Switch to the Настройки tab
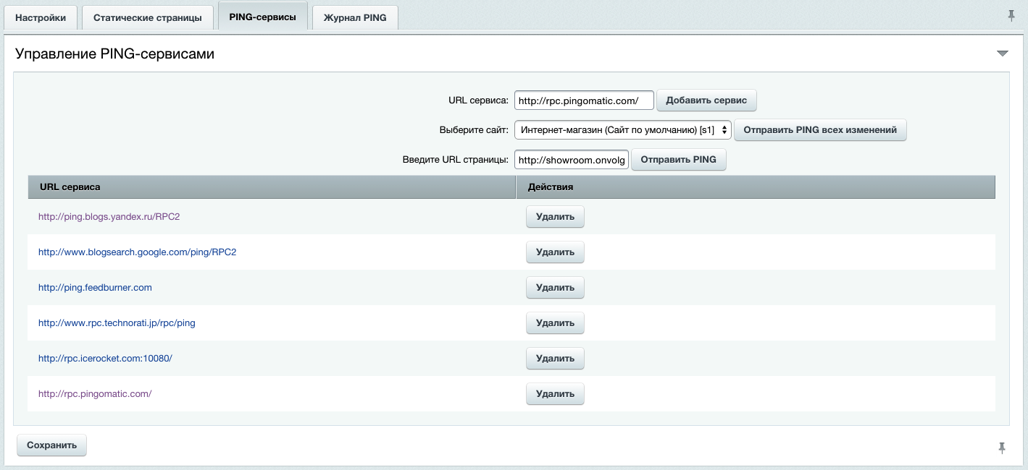Screen dimensions: 1028x470 click(x=41, y=18)
